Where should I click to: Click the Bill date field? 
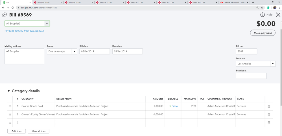coord(95,52)
